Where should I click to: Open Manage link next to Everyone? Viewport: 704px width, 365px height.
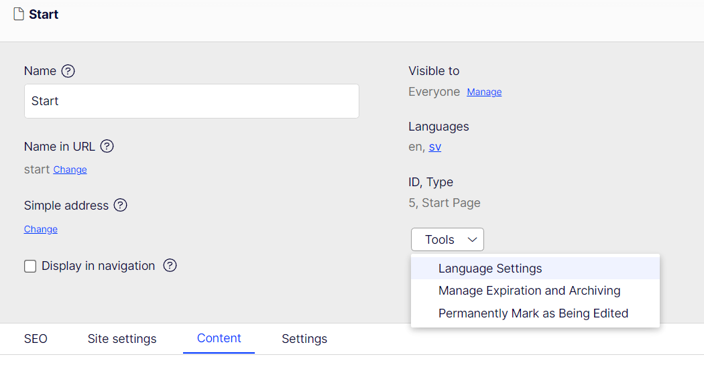tap(484, 92)
